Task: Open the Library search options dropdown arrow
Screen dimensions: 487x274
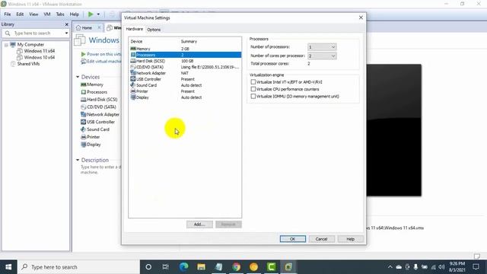Action: 66,33
